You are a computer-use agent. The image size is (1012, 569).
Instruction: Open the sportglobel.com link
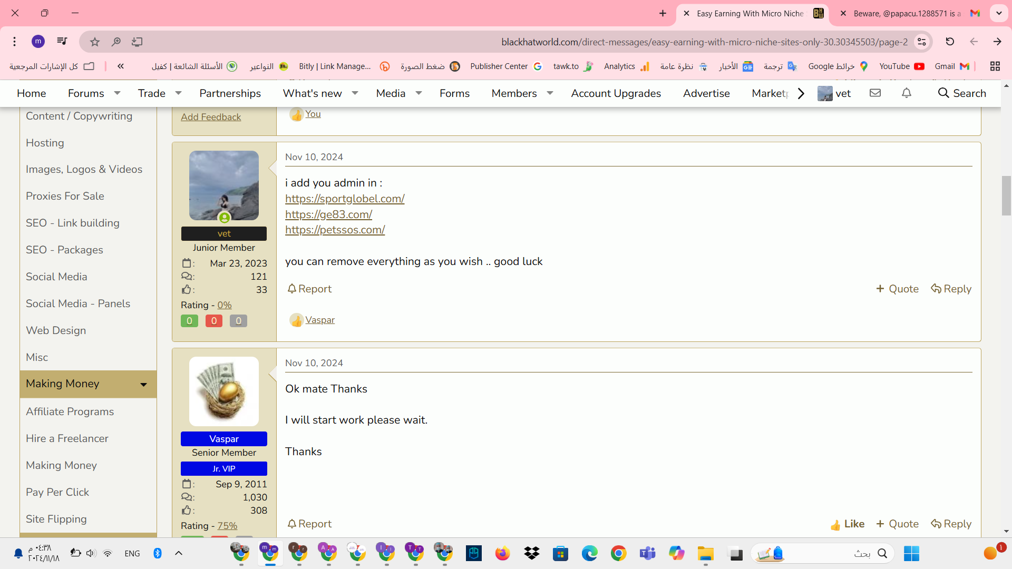345,199
